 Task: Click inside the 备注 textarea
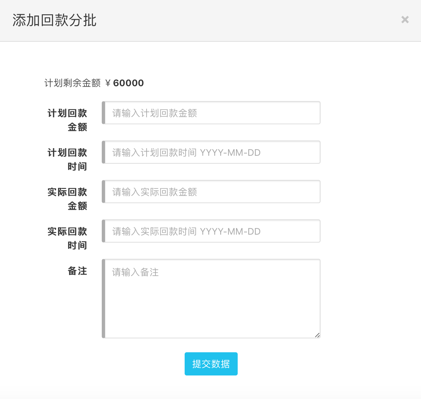212,298
